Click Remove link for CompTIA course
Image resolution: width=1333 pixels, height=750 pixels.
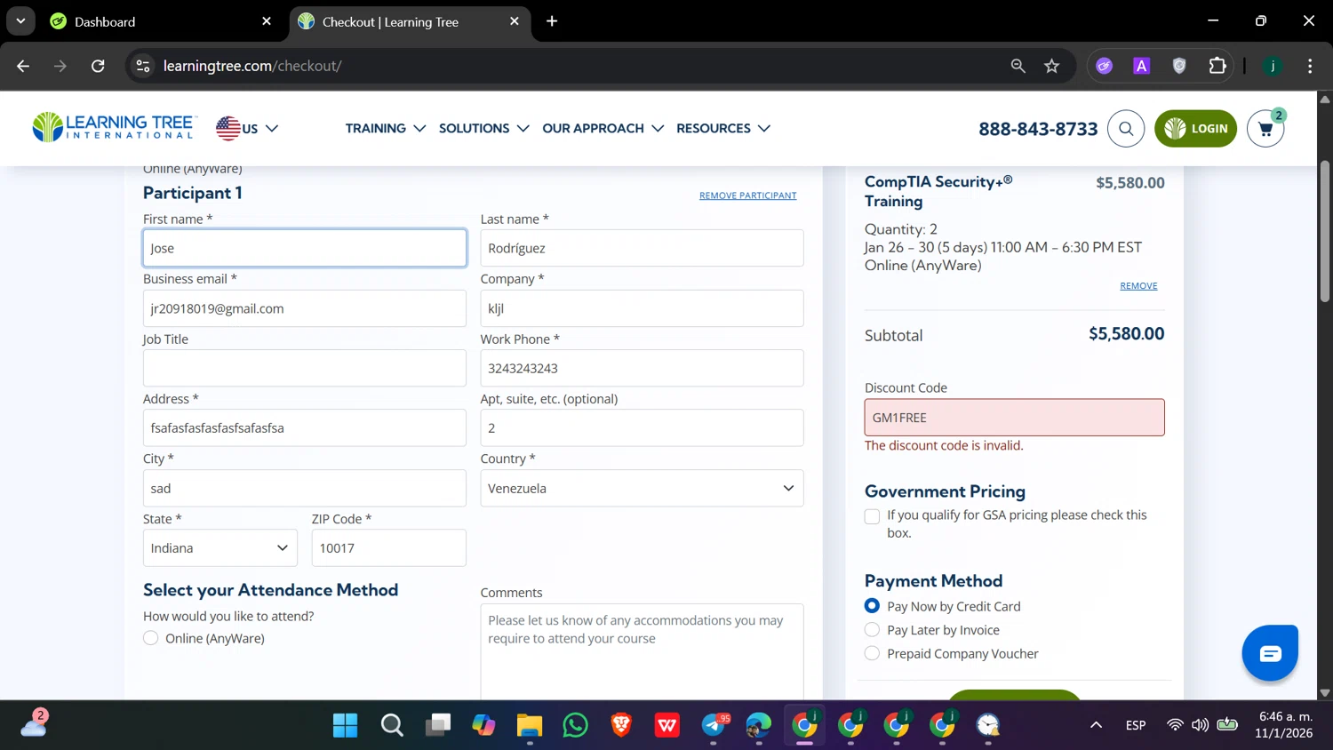pos(1138,286)
